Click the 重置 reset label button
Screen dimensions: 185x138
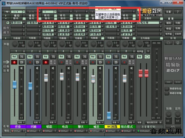point(171,19)
